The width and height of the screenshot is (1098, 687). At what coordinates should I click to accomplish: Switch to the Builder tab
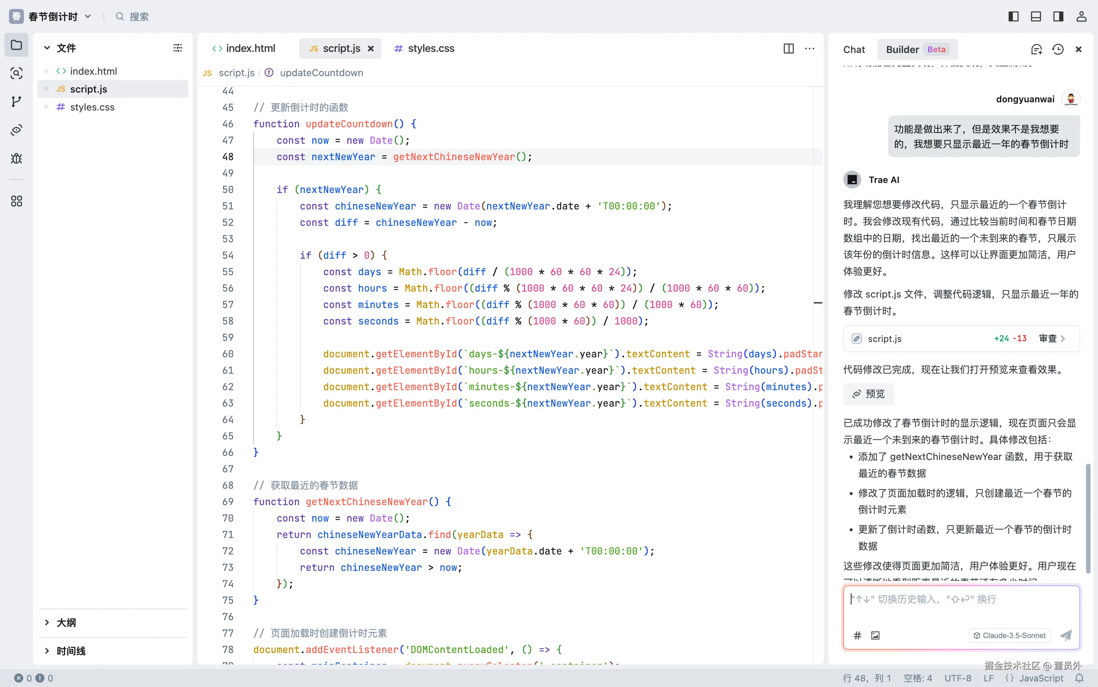coord(917,50)
